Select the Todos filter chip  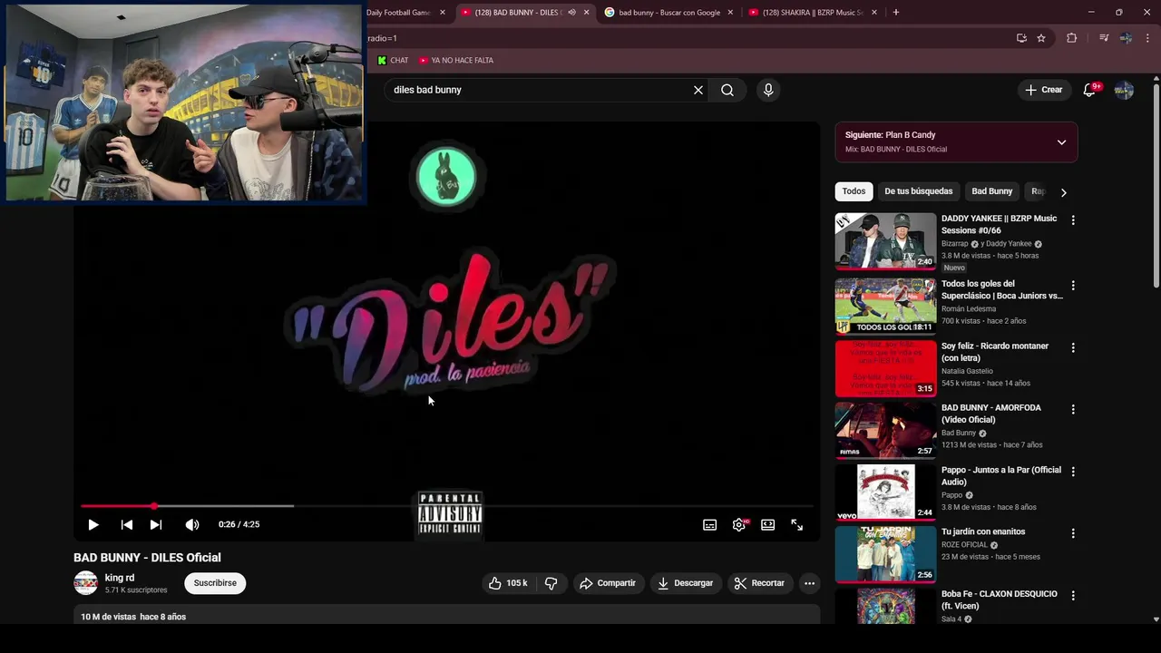click(854, 191)
